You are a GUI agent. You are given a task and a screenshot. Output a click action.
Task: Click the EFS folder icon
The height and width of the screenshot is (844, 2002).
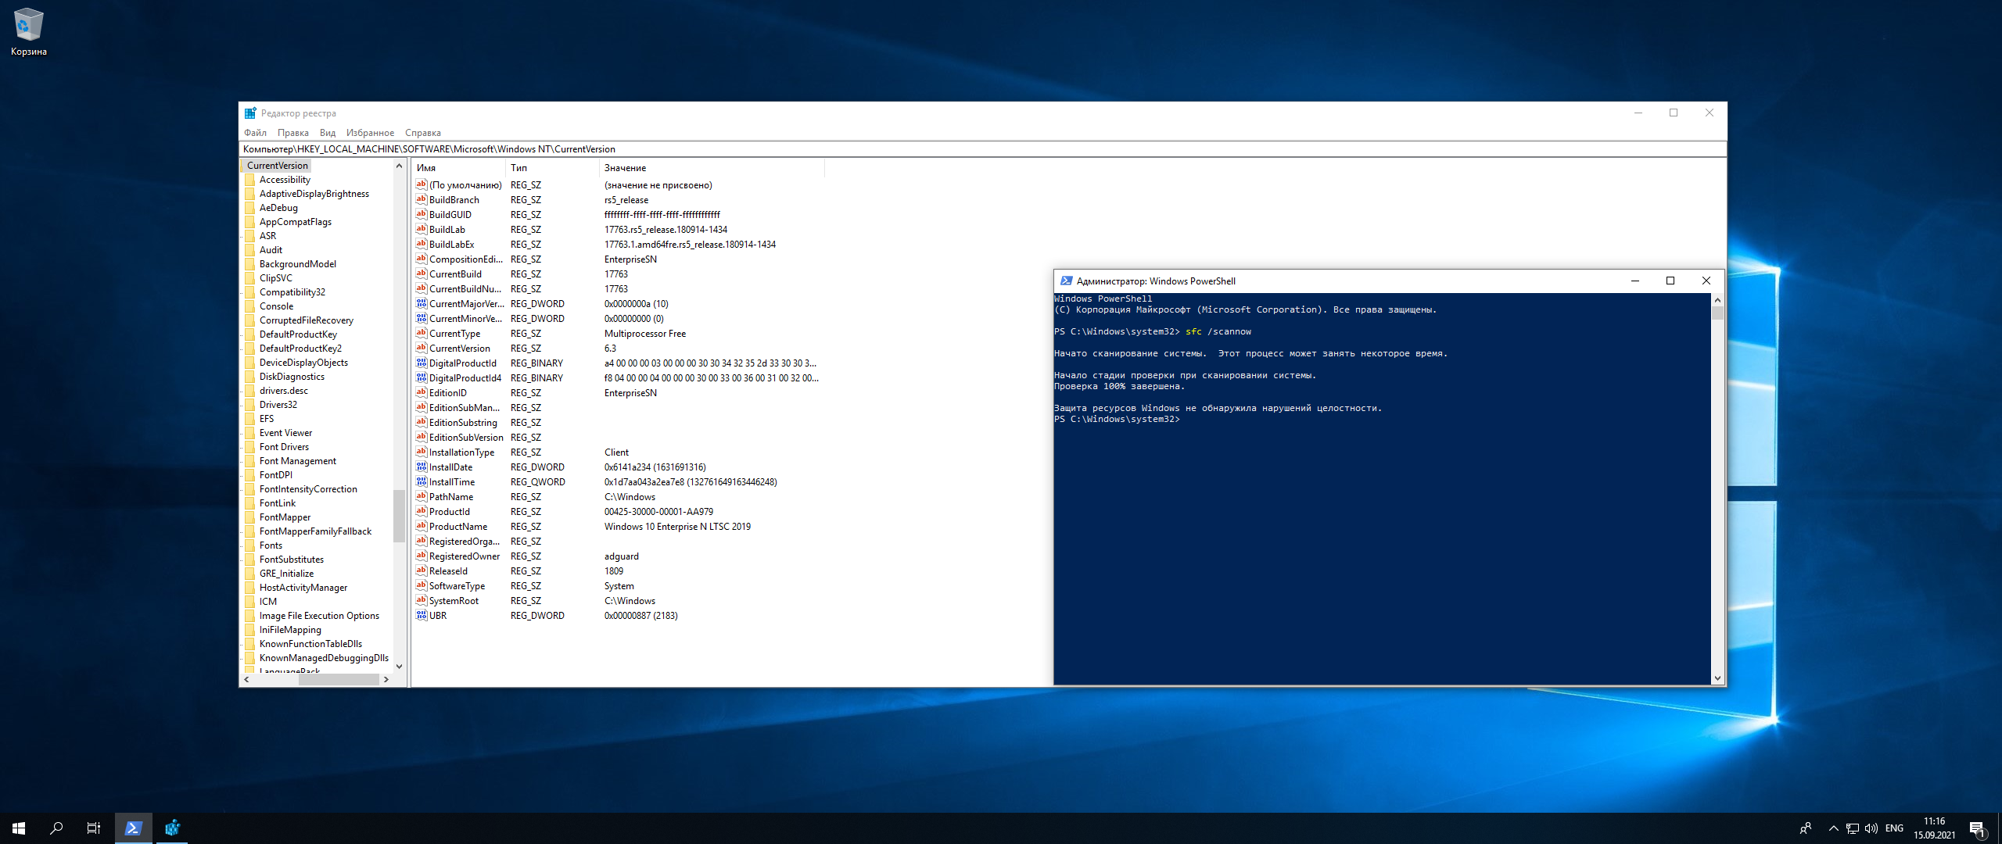250,419
